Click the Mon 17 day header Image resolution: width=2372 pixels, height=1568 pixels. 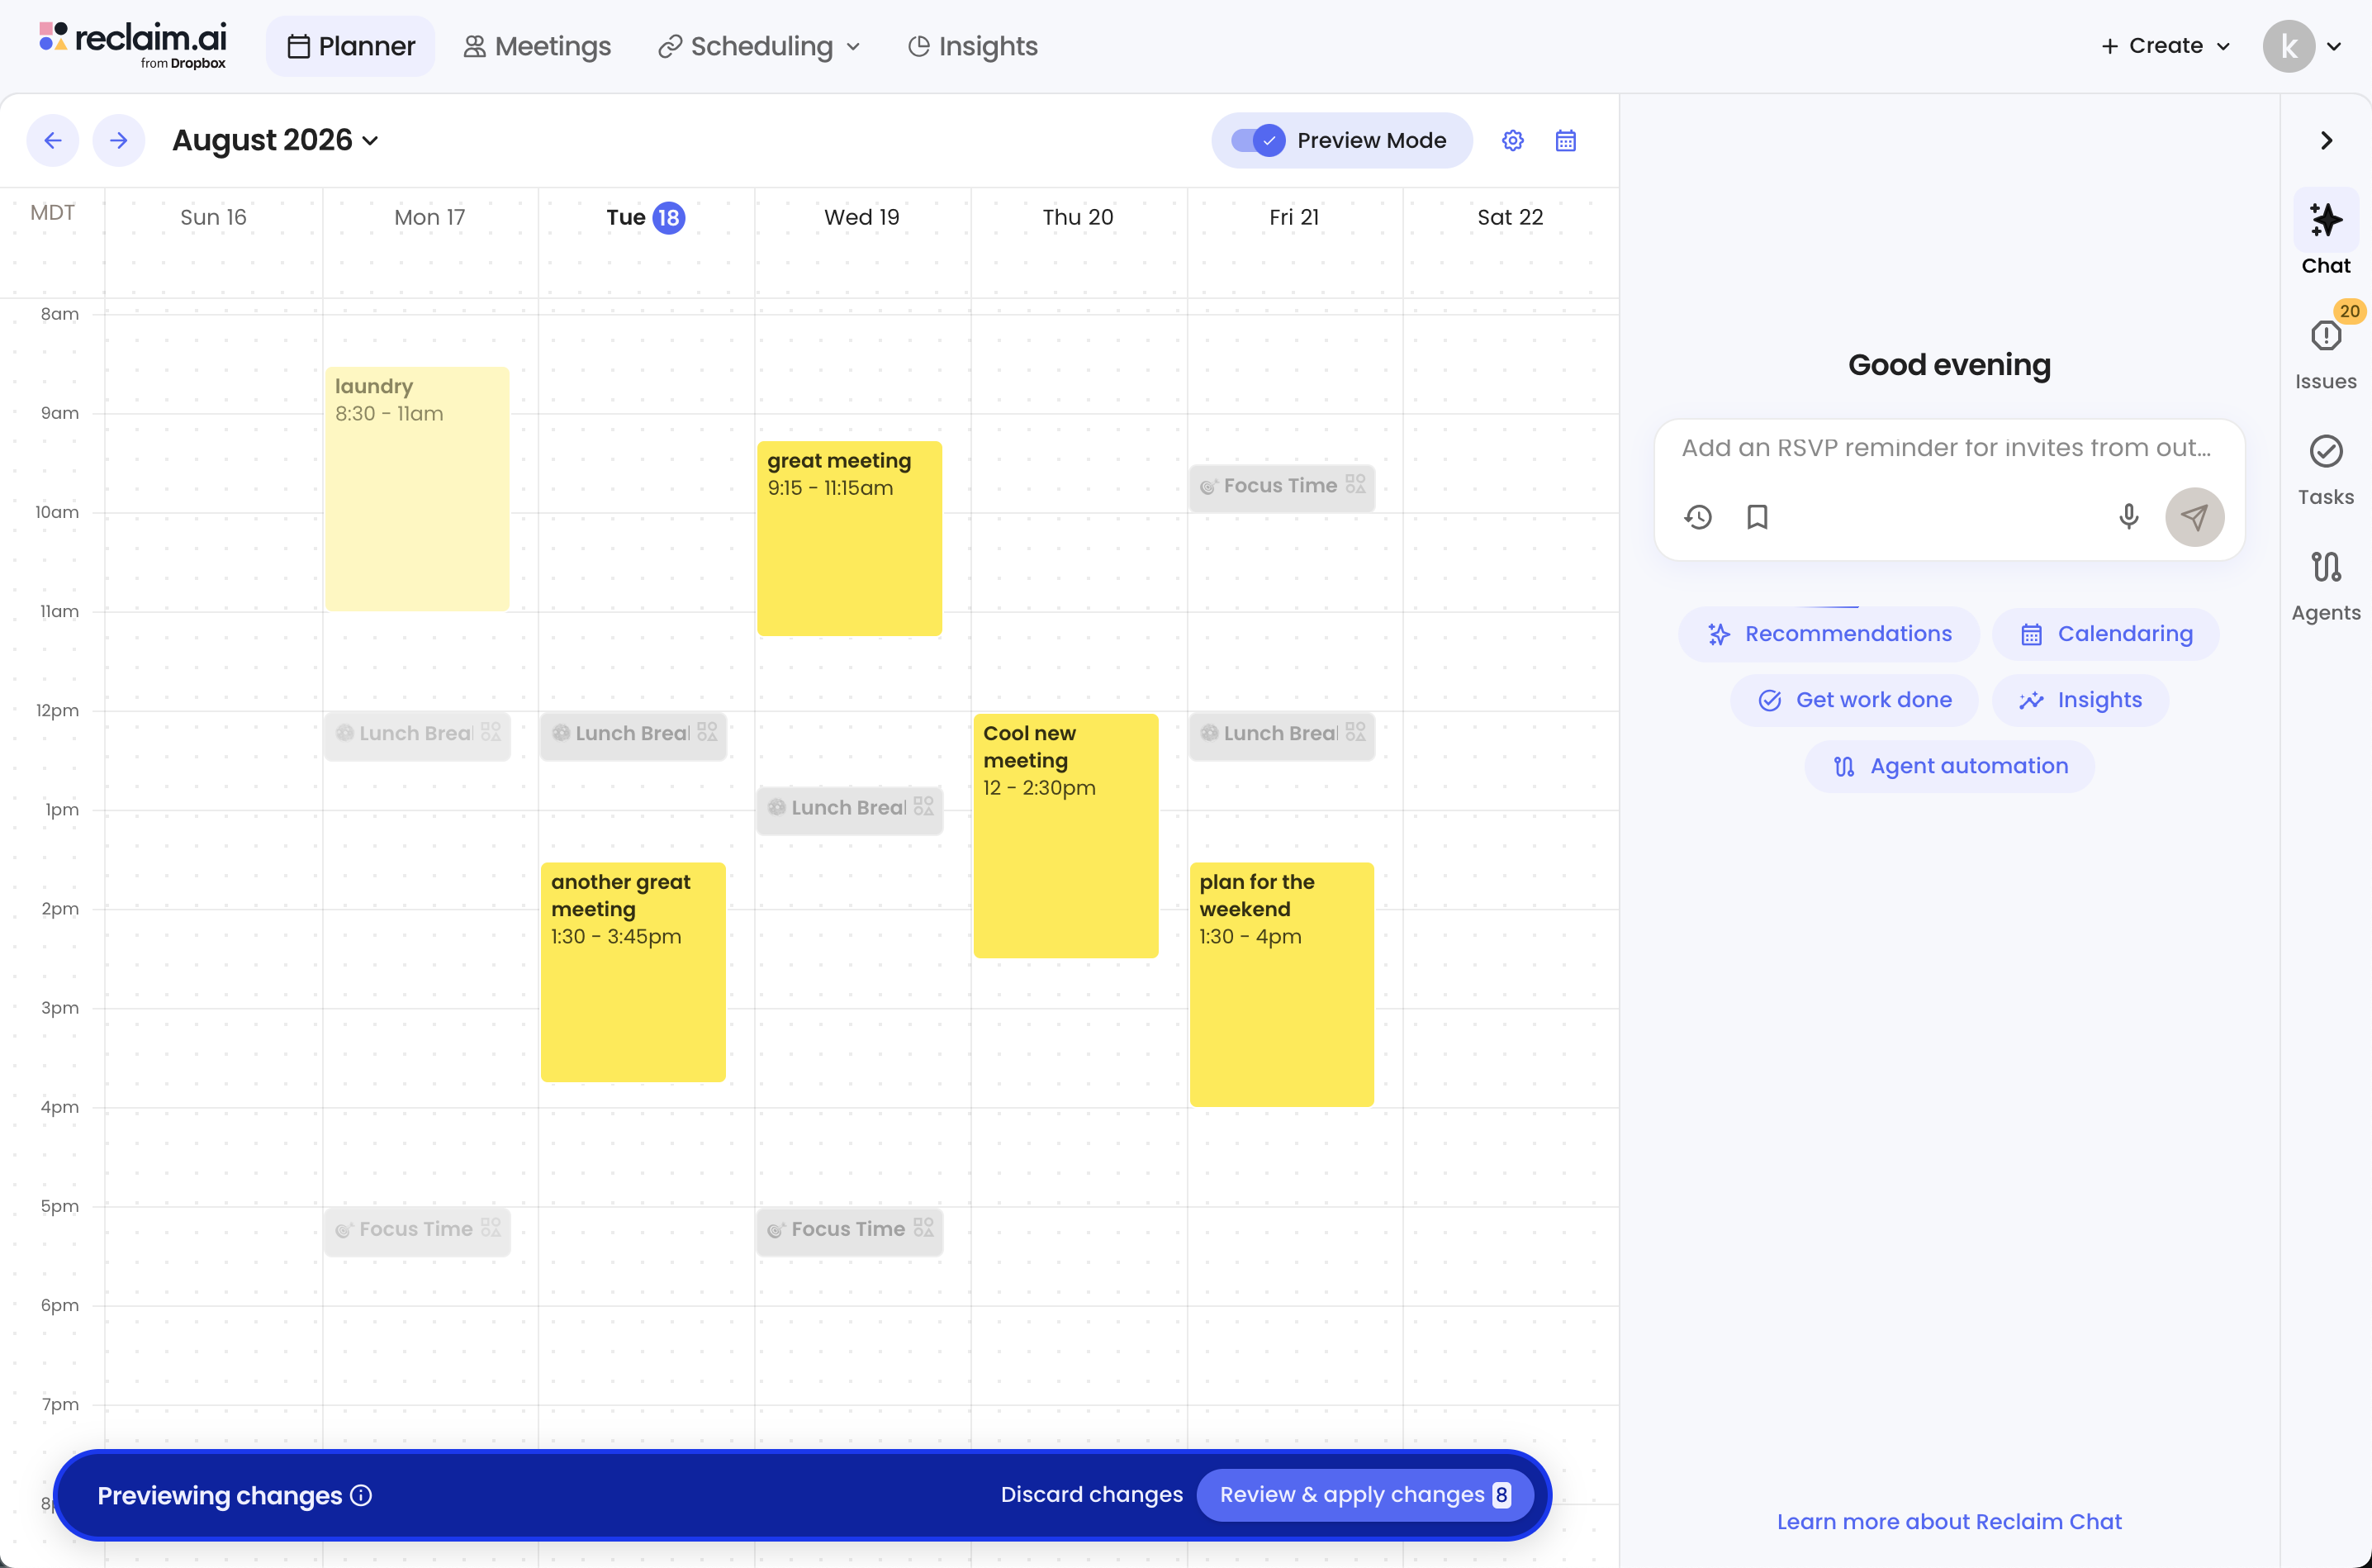point(429,217)
